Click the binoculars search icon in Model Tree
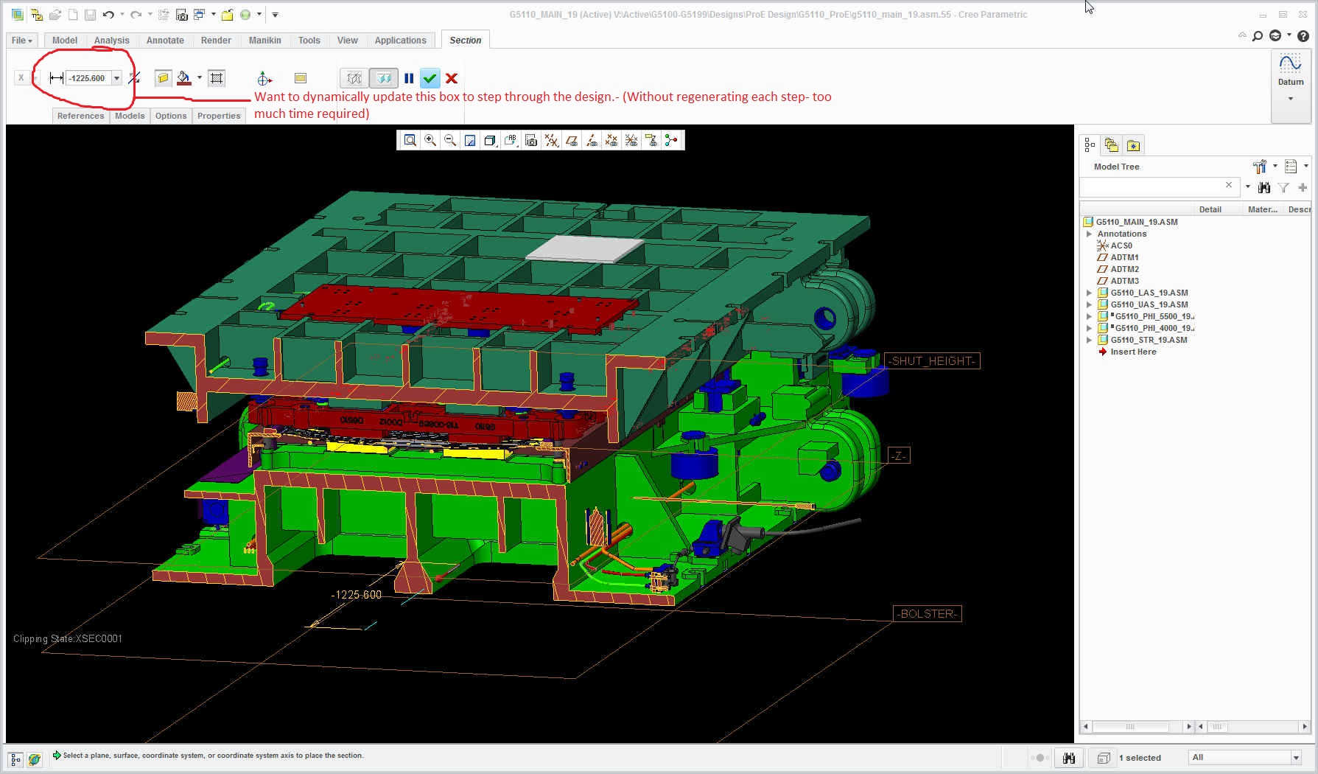The image size is (1318, 774). click(1264, 187)
